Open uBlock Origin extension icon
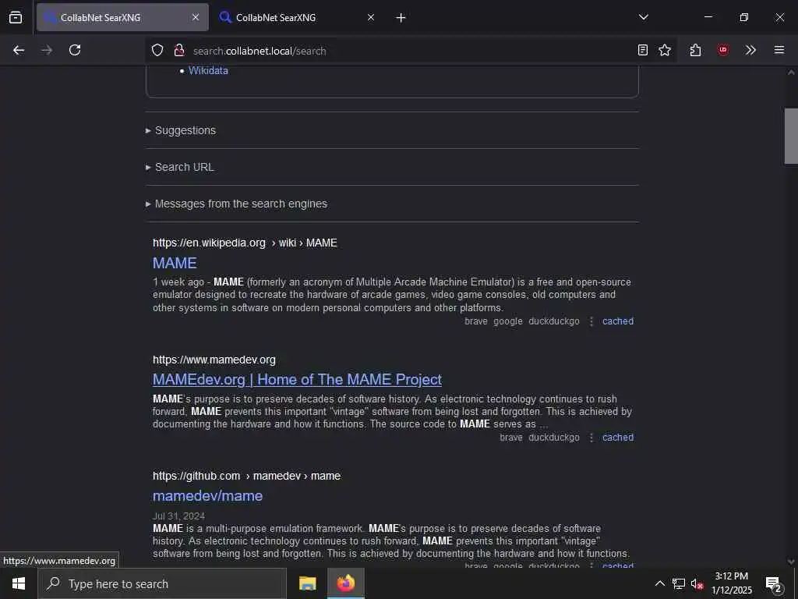The image size is (798, 599). (723, 50)
